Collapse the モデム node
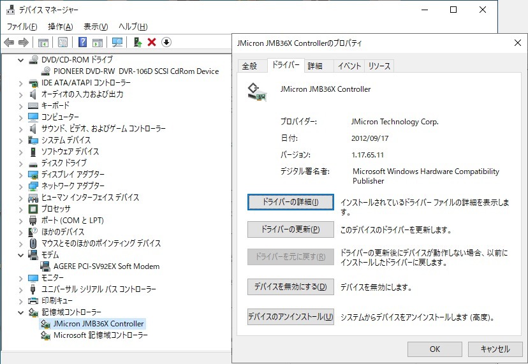 click(x=21, y=255)
